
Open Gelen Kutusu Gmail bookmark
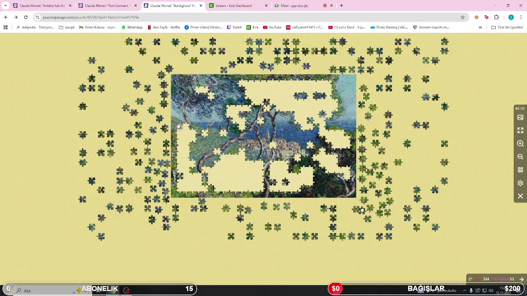coord(98,28)
